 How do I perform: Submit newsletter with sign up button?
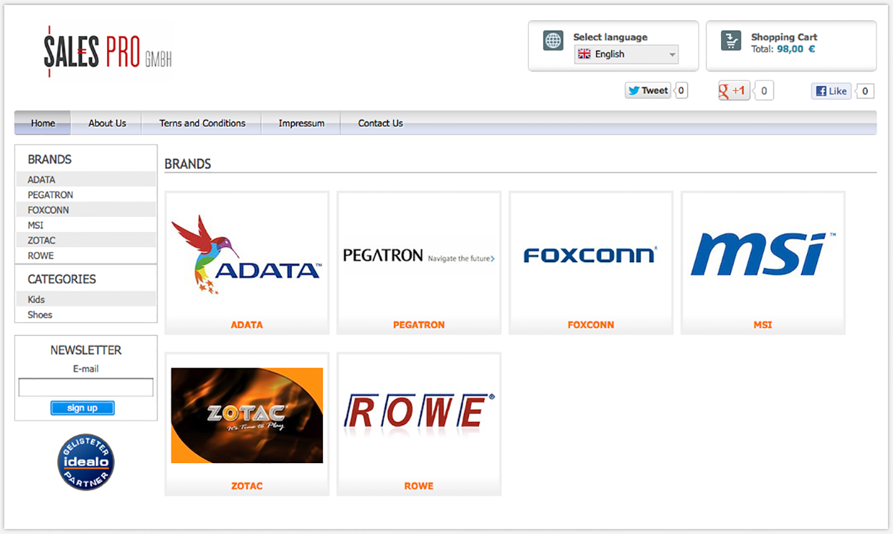tap(82, 408)
